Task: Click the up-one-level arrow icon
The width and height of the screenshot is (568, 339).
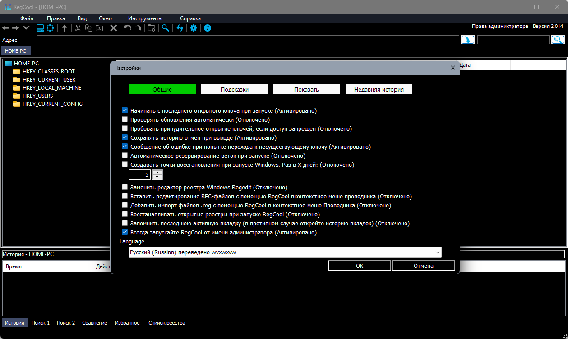Action: pyautogui.click(x=65, y=28)
